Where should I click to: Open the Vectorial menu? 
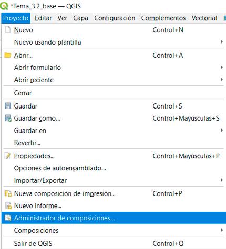pos(204,18)
